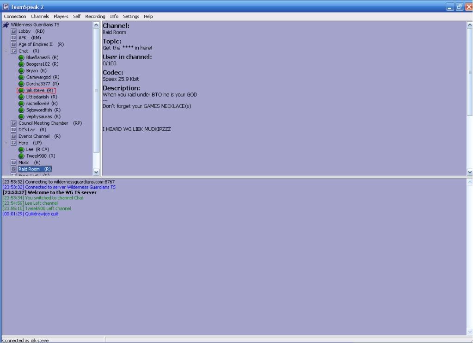Click the Lobby channel icon
The image size is (473, 343).
(13, 31)
